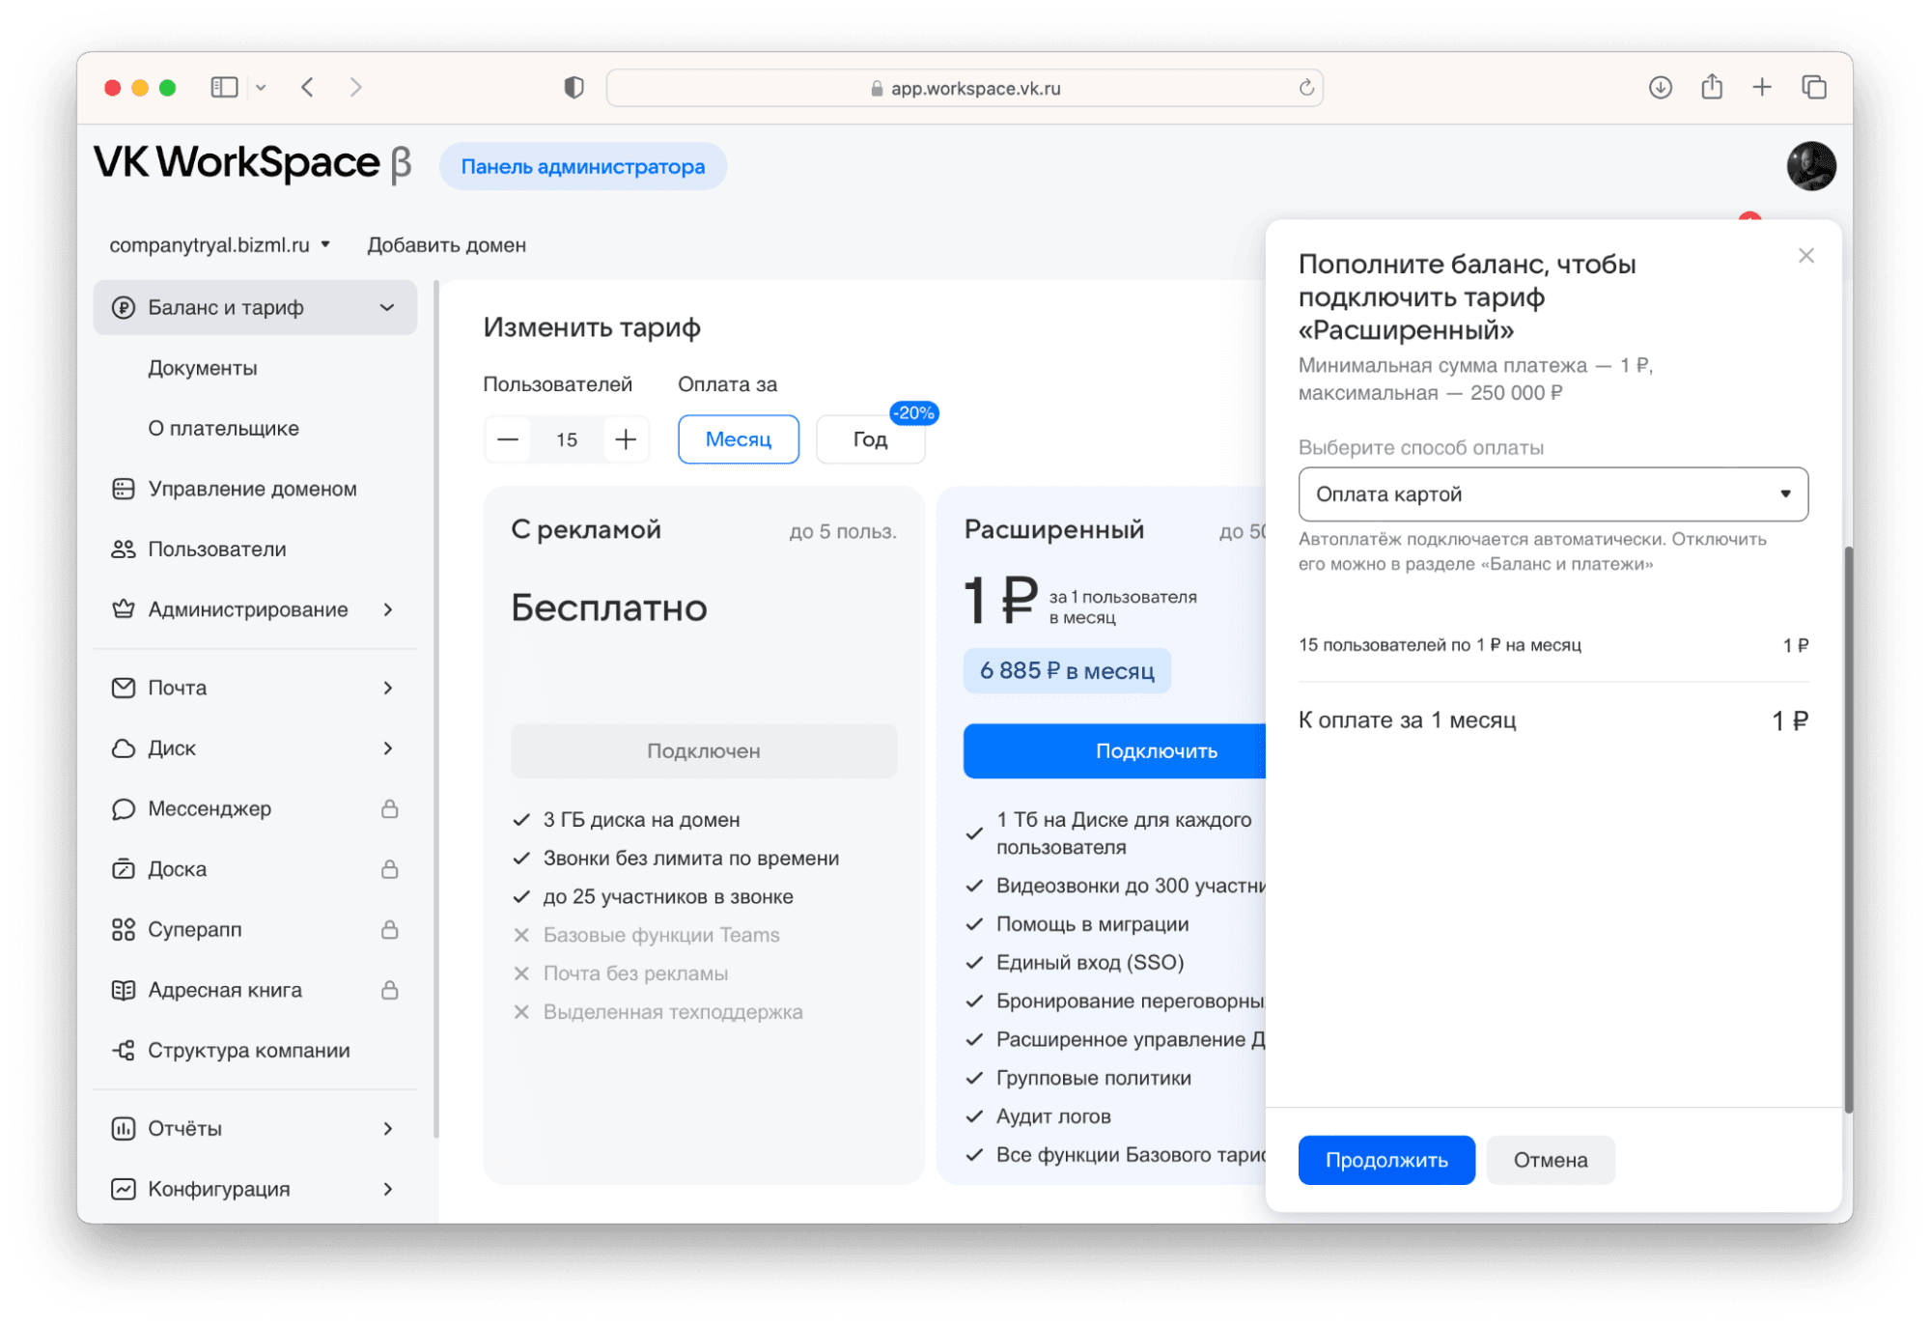The width and height of the screenshot is (1930, 1326).
Task: Click the Mail envelope icon
Action: pyautogui.click(x=123, y=688)
